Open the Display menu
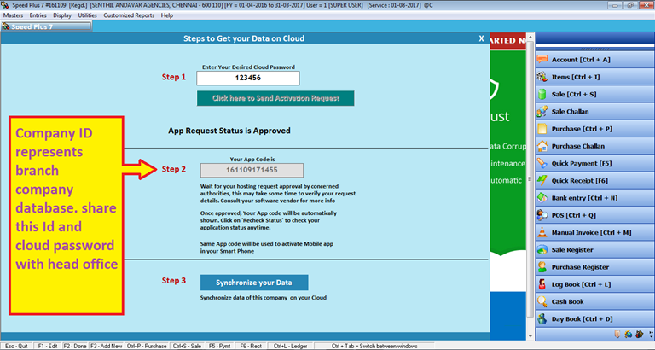This screenshot has height=350, width=655. 62,15
